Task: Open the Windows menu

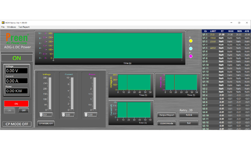Action: click(11, 27)
